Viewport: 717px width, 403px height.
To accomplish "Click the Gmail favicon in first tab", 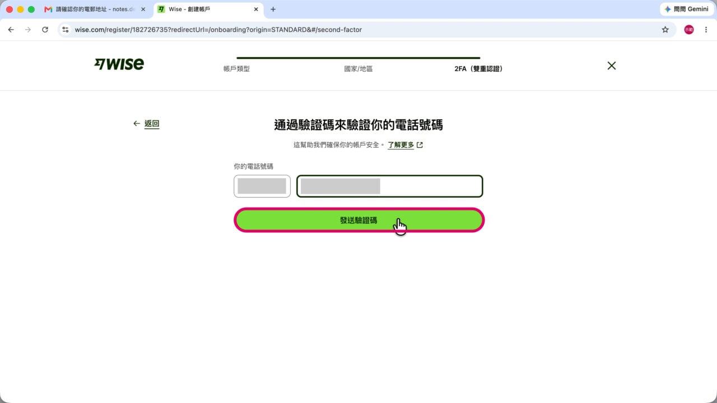I will coord(49,10).
